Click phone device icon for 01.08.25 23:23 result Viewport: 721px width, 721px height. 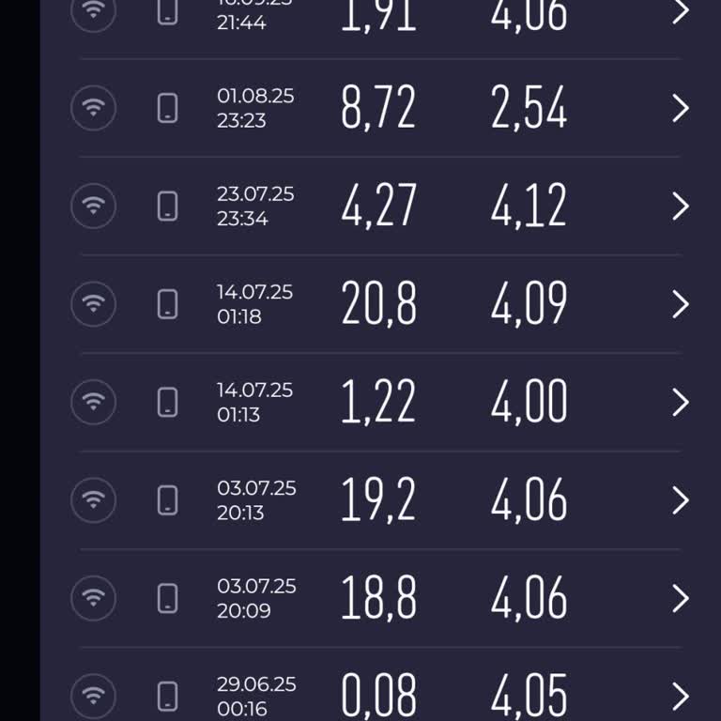click(x=168, y=108)
